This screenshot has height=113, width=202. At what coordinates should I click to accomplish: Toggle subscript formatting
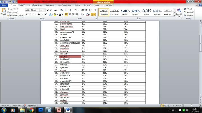[x=42, y=14]
